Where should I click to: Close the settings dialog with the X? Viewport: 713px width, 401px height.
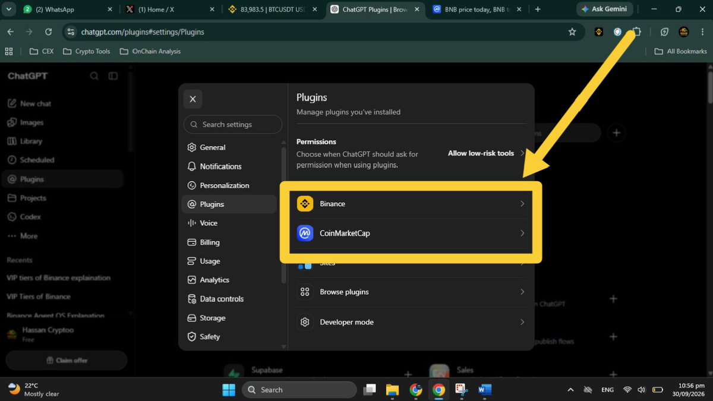point(193,99)
